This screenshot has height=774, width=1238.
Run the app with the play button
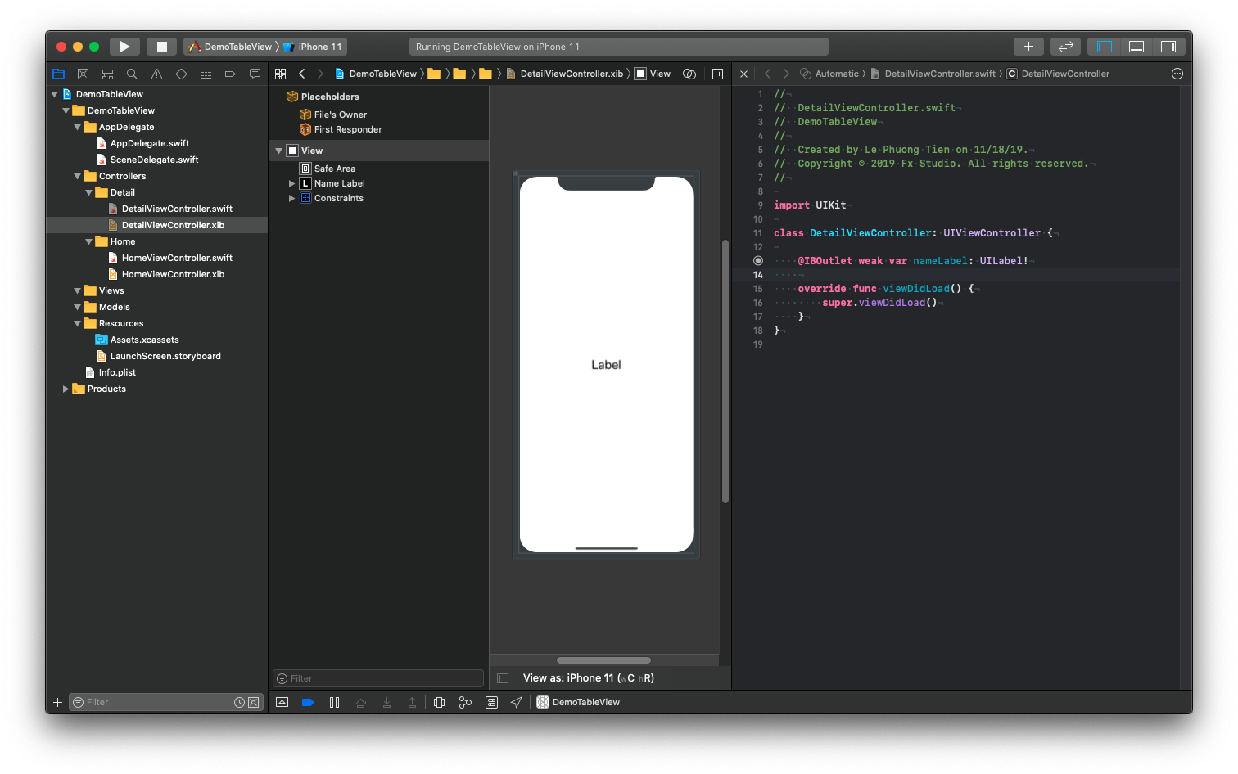(124, 46)
